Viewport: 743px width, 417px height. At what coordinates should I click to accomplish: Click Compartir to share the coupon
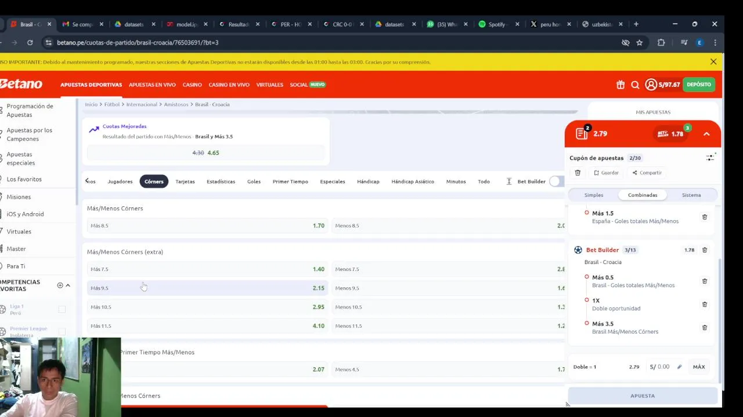pos(647,173)
